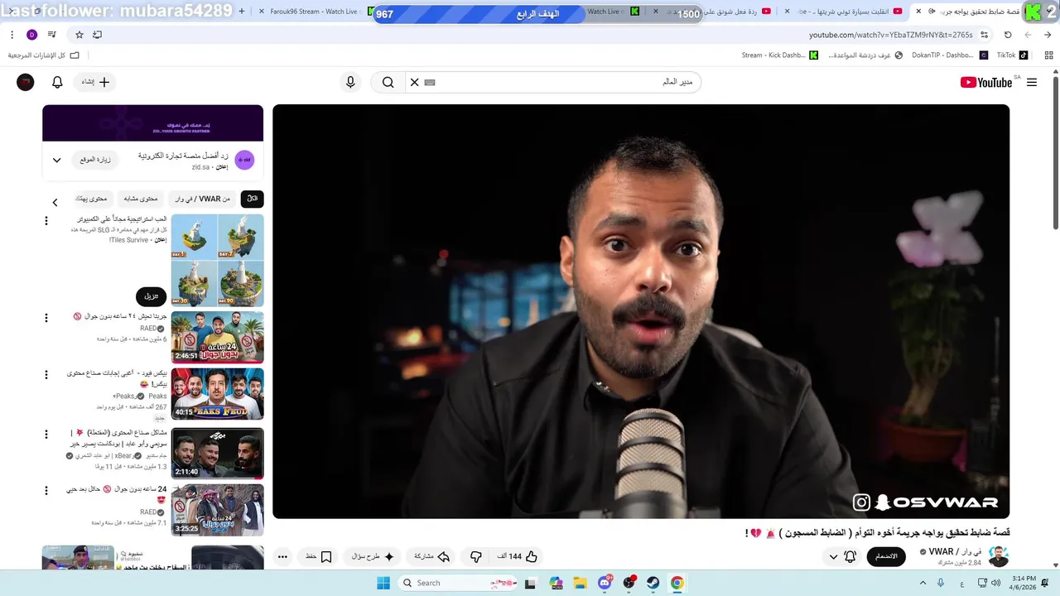Like the video with 144 ألف
This screenshot has width=1060, height=596.
click(x=518, y=556)
